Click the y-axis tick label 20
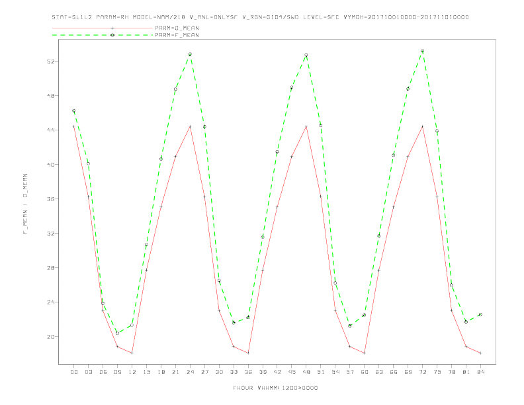Image resolution: width=524 pixels, height=405 pixels. (x=51, y=337)
